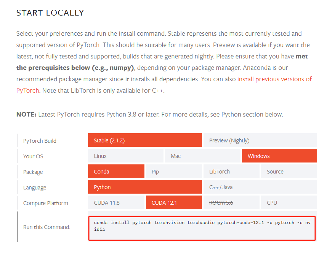Select the Conda package option
Image resolution: width=327 pixels, height=254 pixels.
[116, 171]
